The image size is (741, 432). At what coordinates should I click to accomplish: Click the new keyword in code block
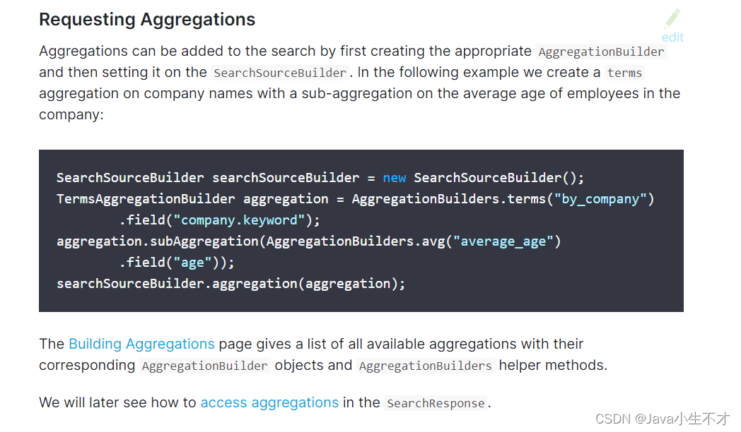tap(394, 178)
